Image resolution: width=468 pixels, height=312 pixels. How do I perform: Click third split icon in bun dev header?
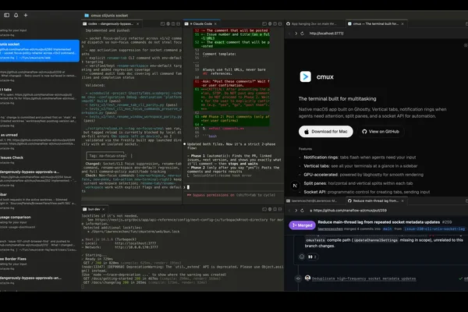pyautogui.click(x=275, y=209)
